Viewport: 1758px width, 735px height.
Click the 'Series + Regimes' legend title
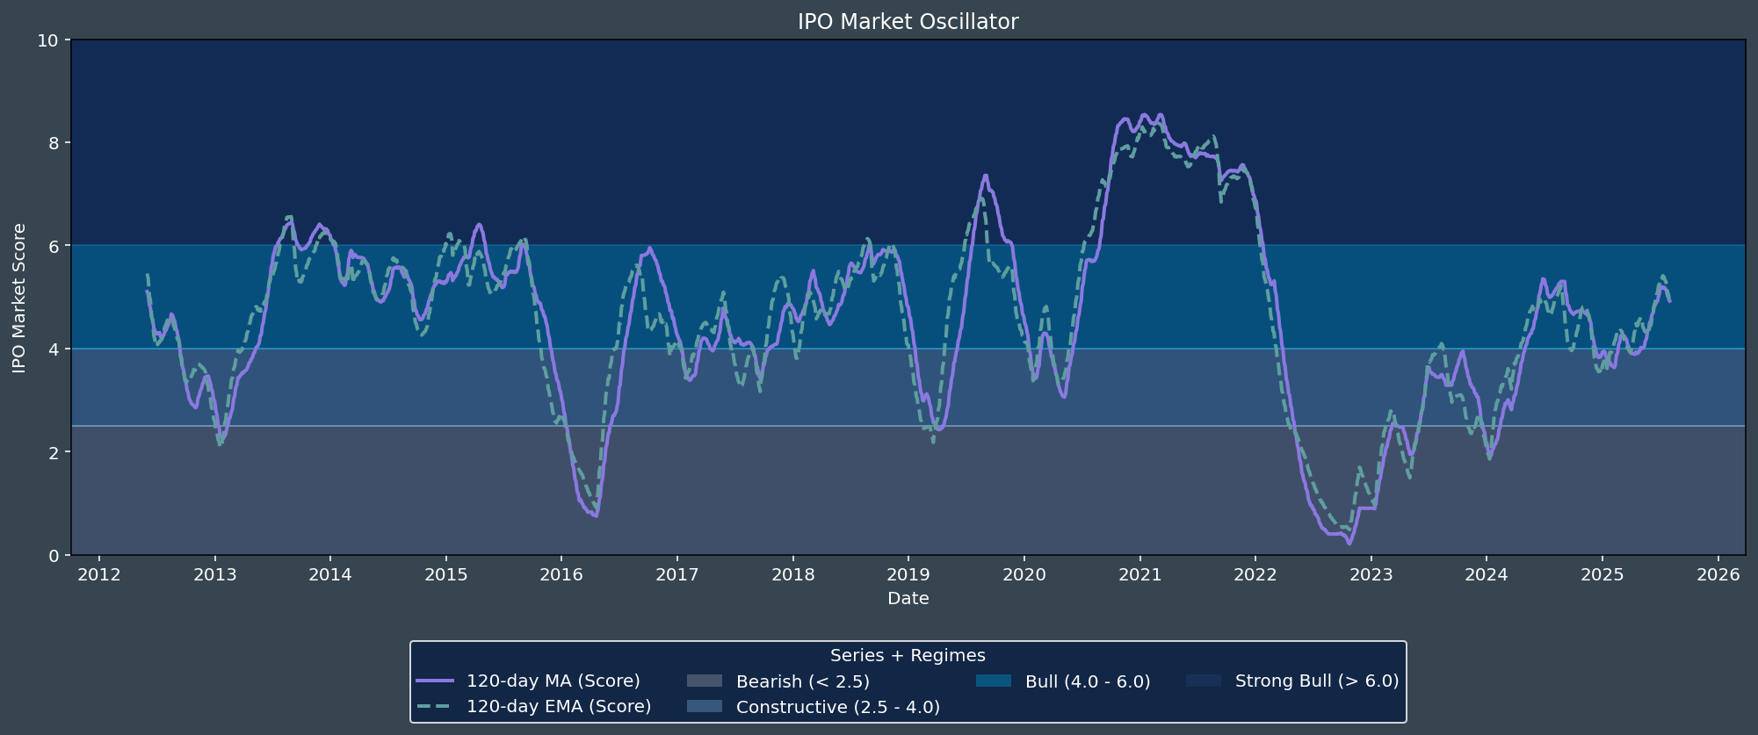[908, 656]
